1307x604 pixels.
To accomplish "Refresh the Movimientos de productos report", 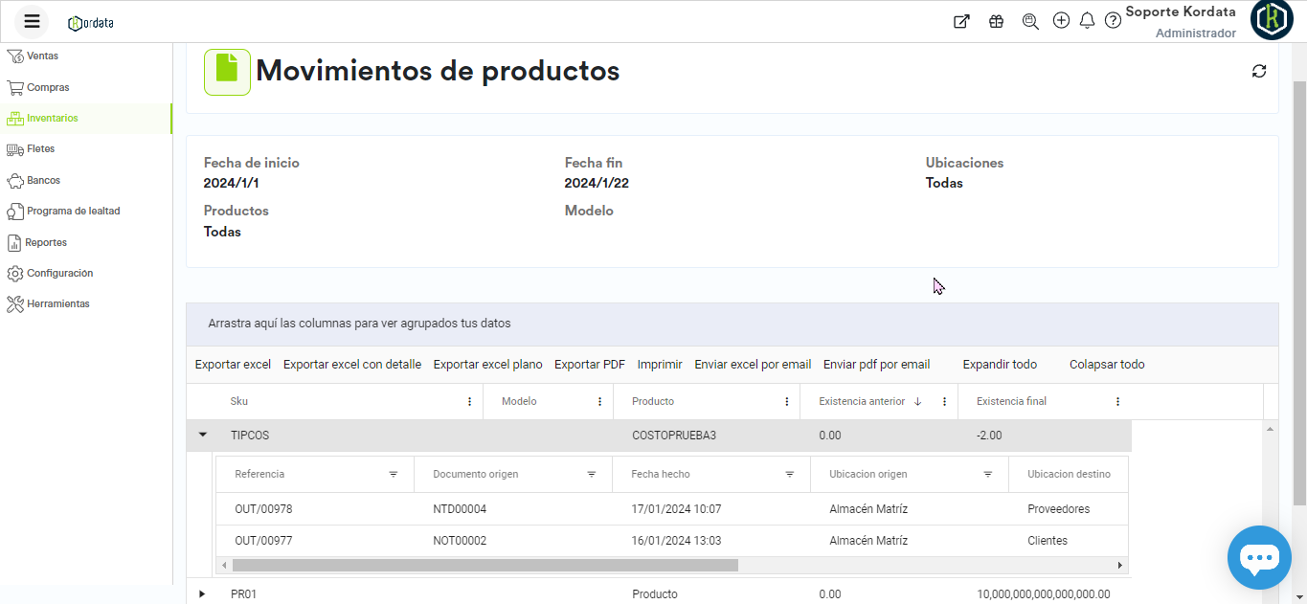I will [x=1259, y=71].
